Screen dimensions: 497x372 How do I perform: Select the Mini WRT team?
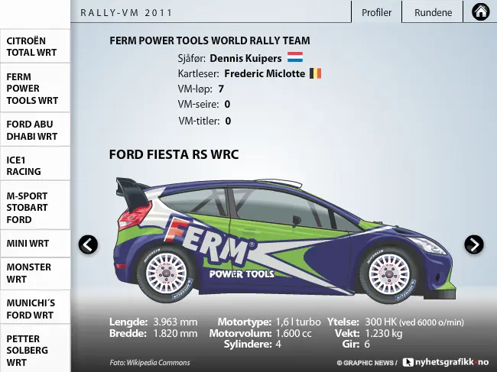[35, 243]
